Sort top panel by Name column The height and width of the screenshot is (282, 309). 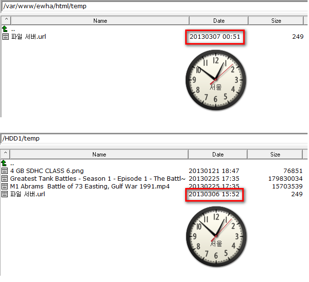(x=100, y=20)
